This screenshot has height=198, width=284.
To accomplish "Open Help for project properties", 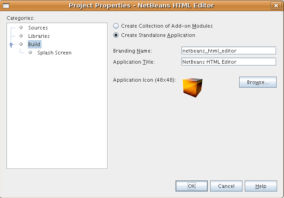I will click(260, 186).
